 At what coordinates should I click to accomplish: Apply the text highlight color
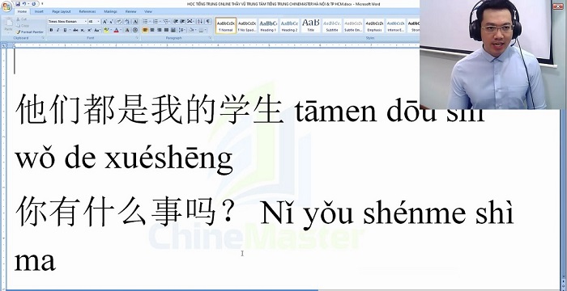tap(106, 30)
